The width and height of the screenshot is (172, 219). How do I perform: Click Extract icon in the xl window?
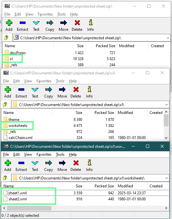tap(21, 90)
